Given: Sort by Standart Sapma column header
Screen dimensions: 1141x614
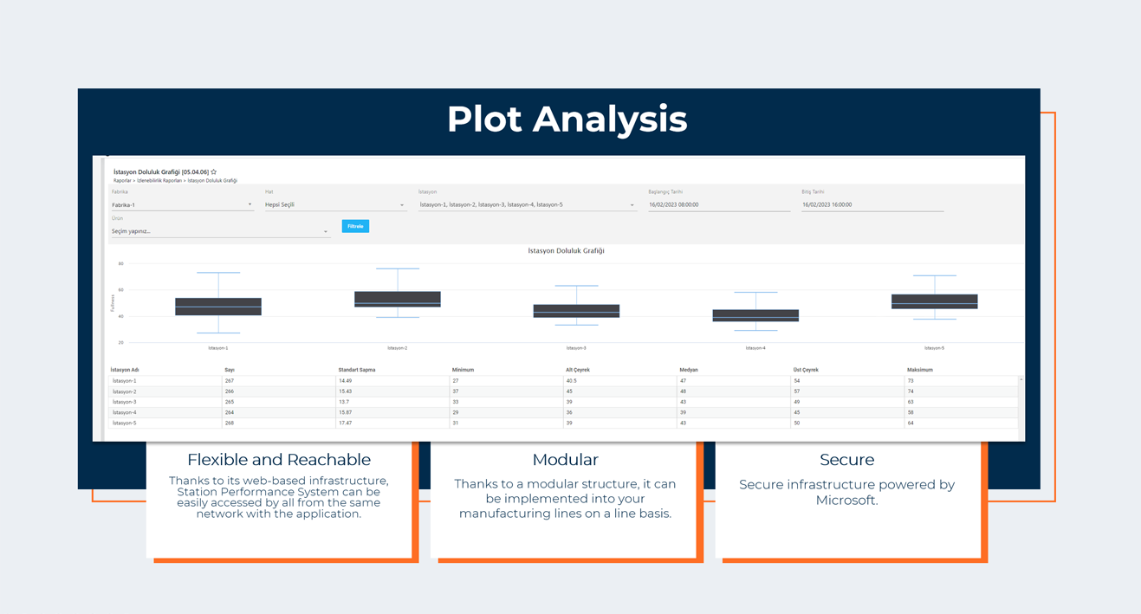Looking at the screenshot, I should [x=357, y=370].
